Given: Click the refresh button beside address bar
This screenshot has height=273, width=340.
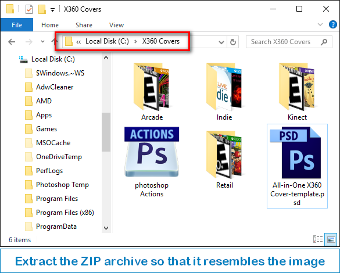Looking at the screenshot, I should tap(233, 42).
